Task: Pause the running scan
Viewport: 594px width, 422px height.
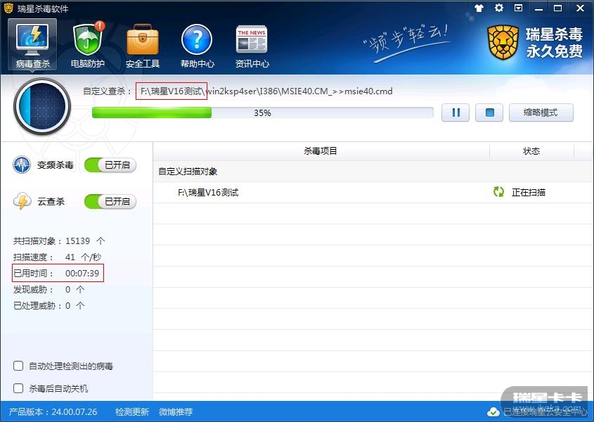Action: point(456,113)
